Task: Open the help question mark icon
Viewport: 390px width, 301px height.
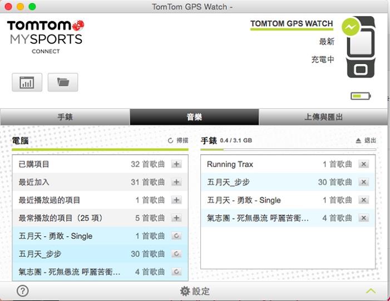Action: 23,290
